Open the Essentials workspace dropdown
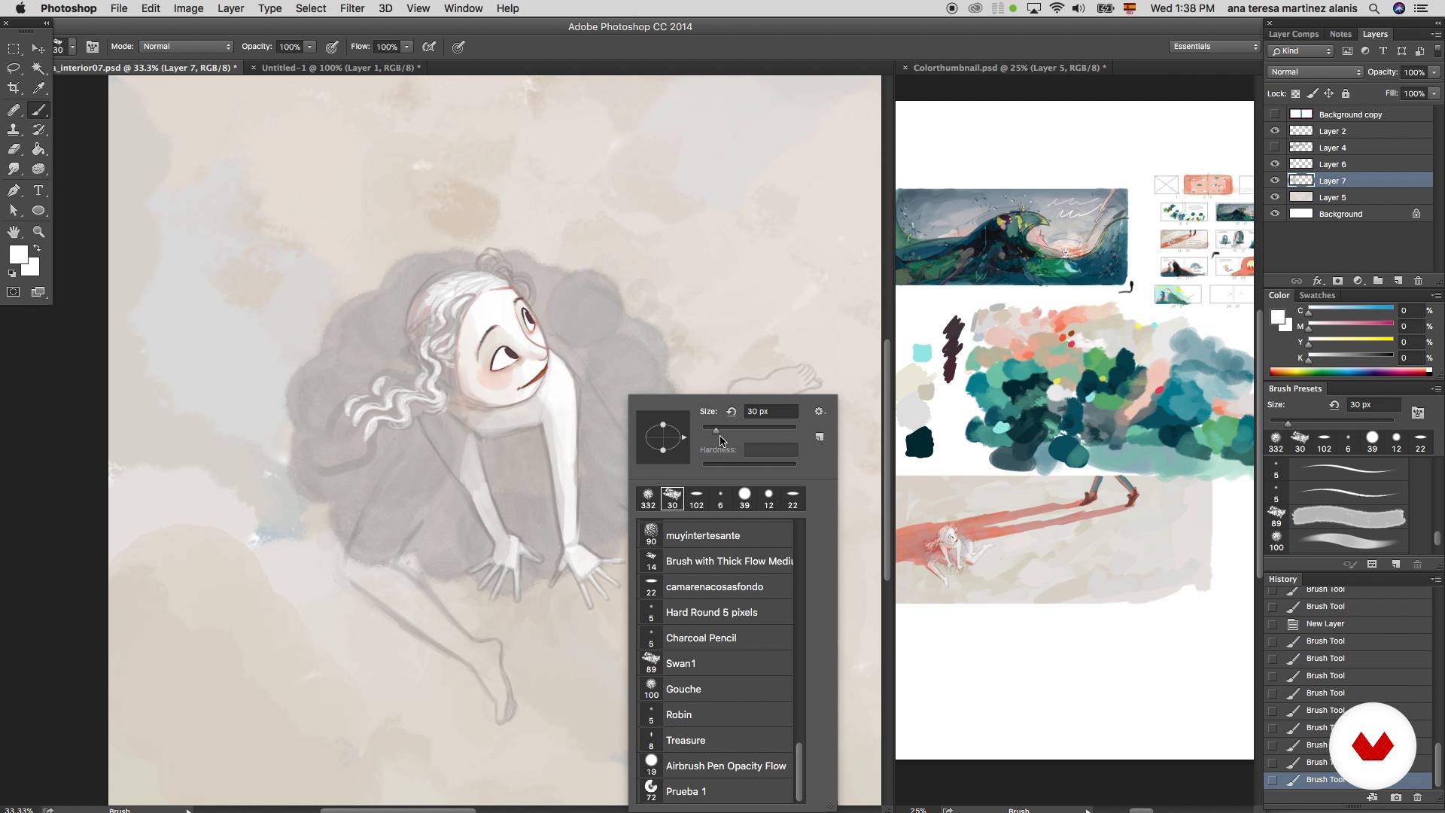Viewport: 1445px width, 813px height. pyautogui.click(x=1215, y=47)
